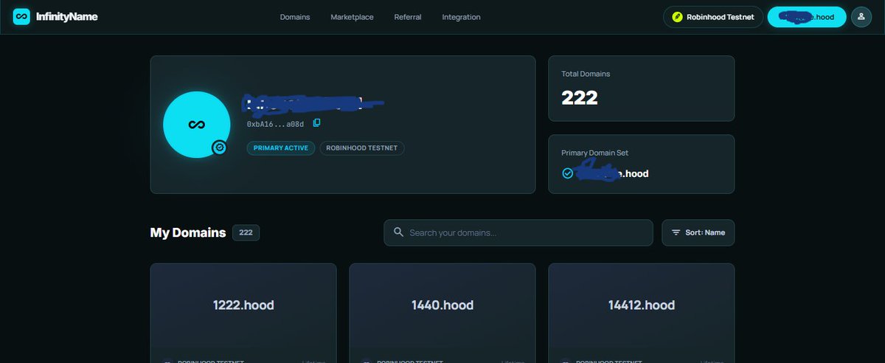Image resolution: width=885 pixels, height=363 pixels.
Task: Open the Domains nav item
Action: (x=295, y=17)
